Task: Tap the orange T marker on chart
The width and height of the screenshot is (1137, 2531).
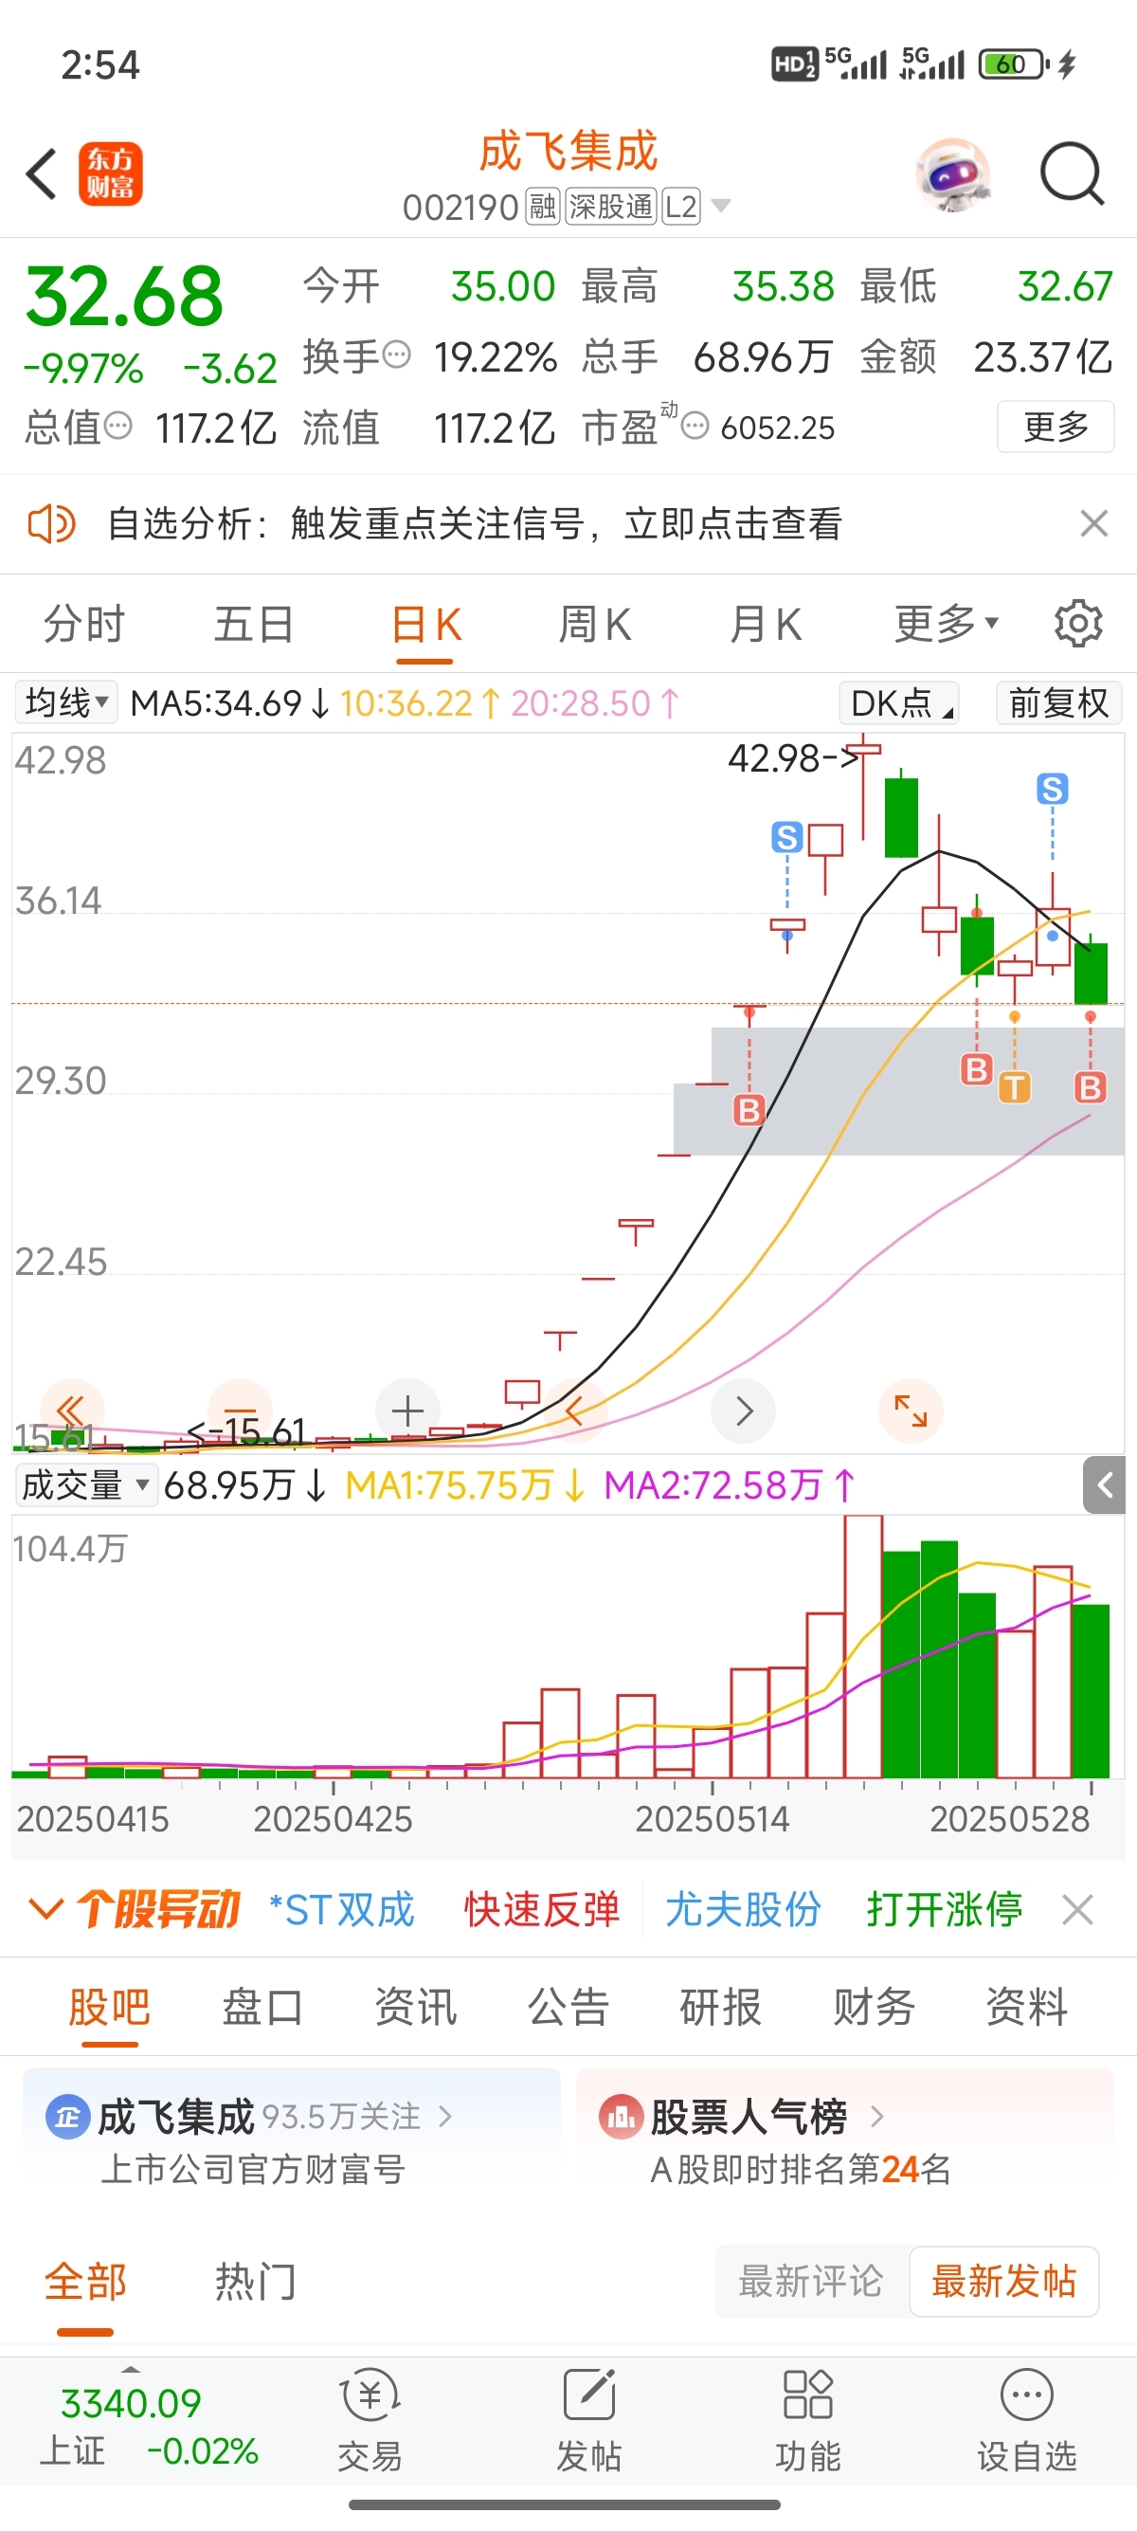Action: (1014, 1086)
